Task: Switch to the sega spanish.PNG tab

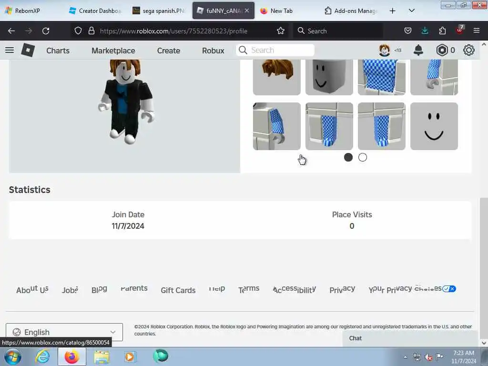Action: point(159,11)
